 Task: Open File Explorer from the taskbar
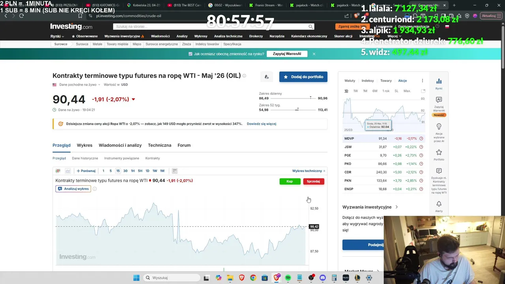click(x=230, y=278)
